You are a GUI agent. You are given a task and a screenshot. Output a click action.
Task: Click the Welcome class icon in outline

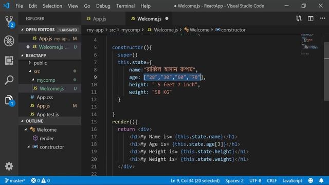(x=32, y=129)
